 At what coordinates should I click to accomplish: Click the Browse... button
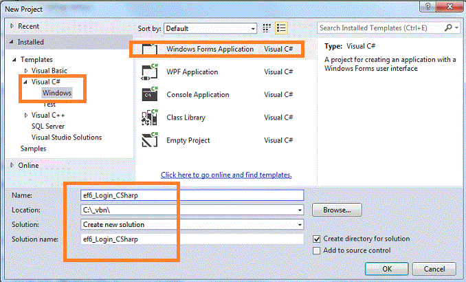tap(337, 210)
